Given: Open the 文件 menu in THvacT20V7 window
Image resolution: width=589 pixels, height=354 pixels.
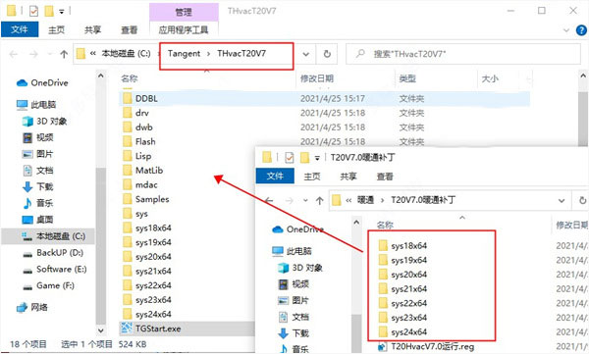Looking at the screenshot, I should click(20, 29).
